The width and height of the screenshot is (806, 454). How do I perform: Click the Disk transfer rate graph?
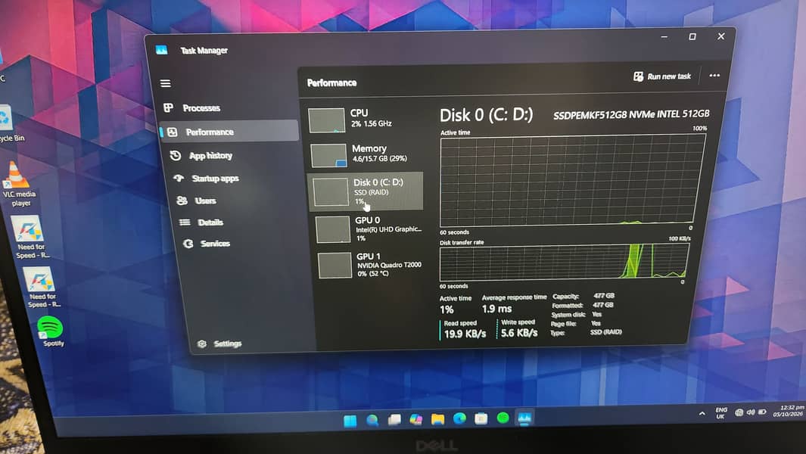[x=564, y=263]
